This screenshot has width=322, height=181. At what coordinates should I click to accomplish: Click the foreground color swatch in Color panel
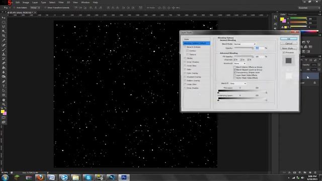click(x=282, y=19)
